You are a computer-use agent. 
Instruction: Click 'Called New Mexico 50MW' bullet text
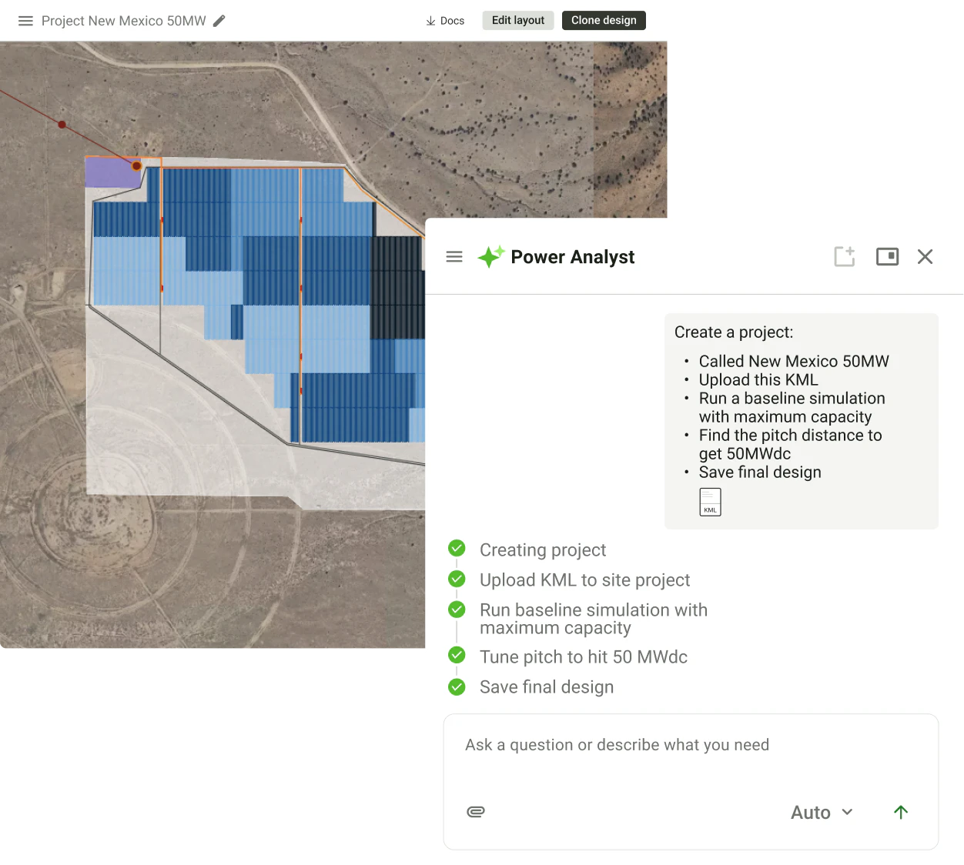(x=794, y=362)
